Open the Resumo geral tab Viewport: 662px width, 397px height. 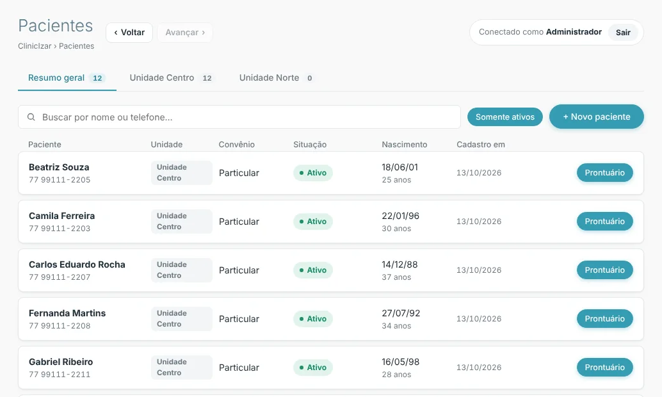[67, 78]
